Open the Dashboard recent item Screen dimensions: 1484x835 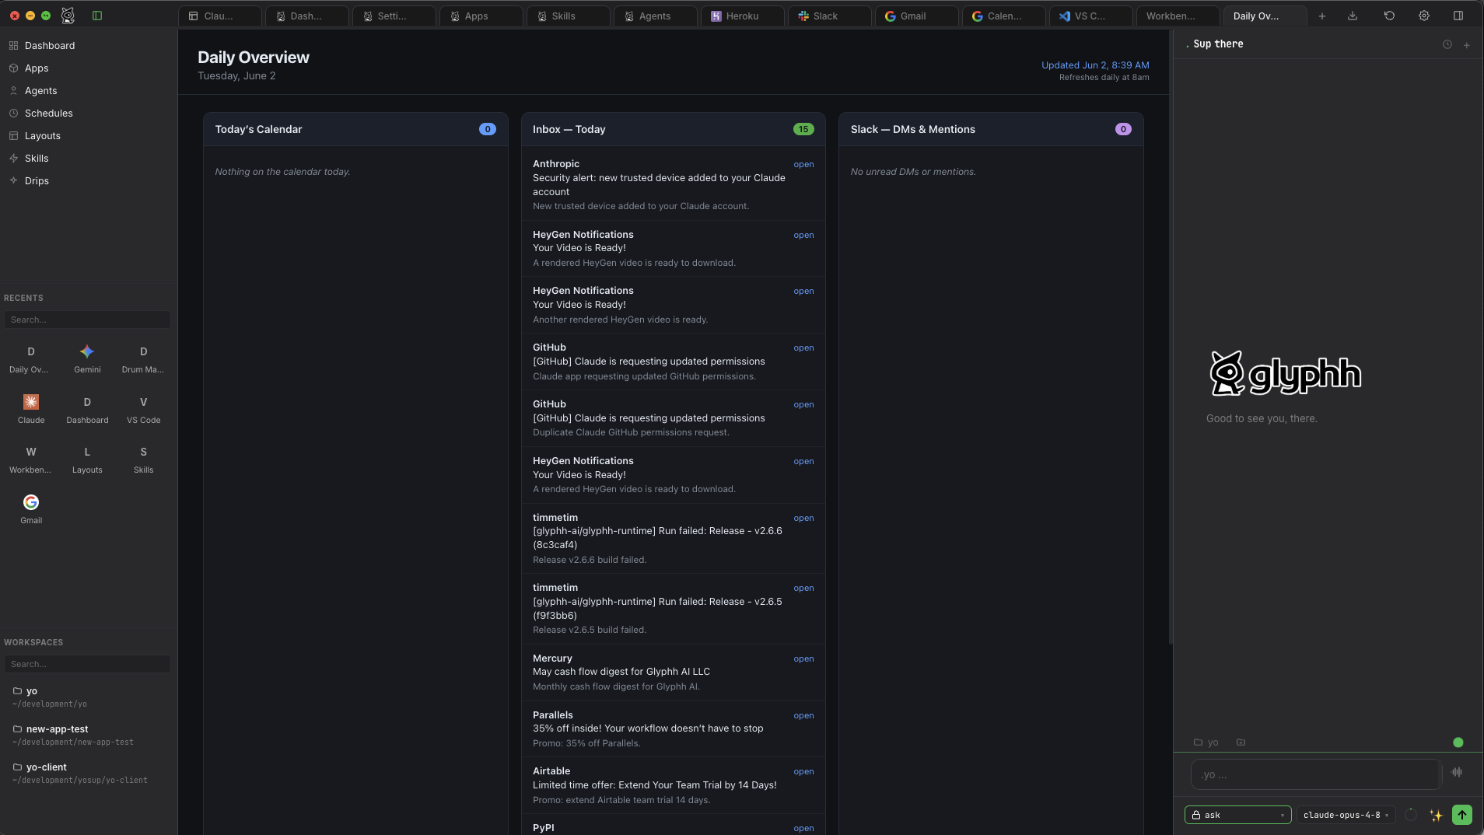click(x=87, y=409)
